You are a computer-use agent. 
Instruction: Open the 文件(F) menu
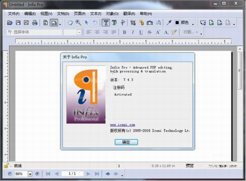pos(14,14)
